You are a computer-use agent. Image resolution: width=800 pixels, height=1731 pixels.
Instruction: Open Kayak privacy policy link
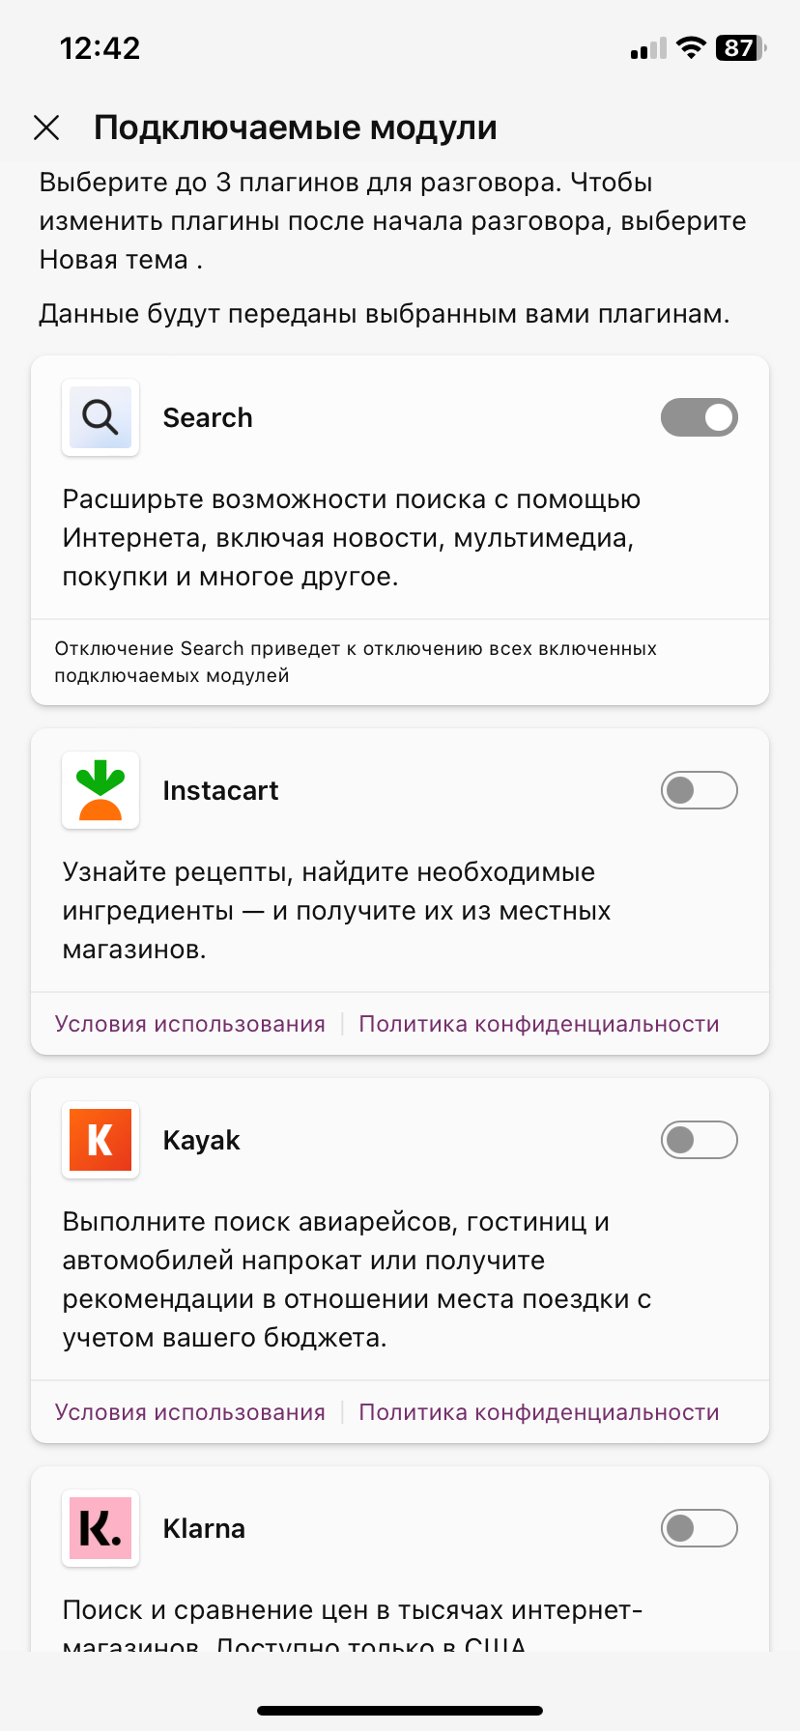pos(539,1412)
